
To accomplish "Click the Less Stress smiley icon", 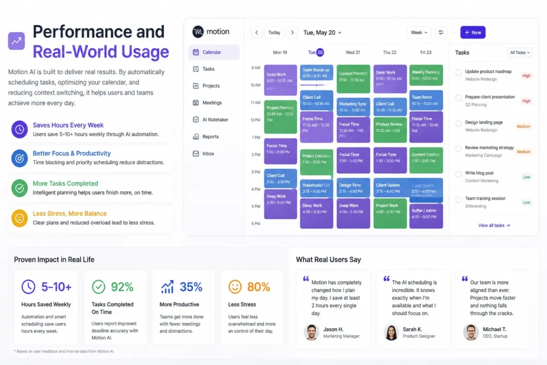I will pos(20,219).
